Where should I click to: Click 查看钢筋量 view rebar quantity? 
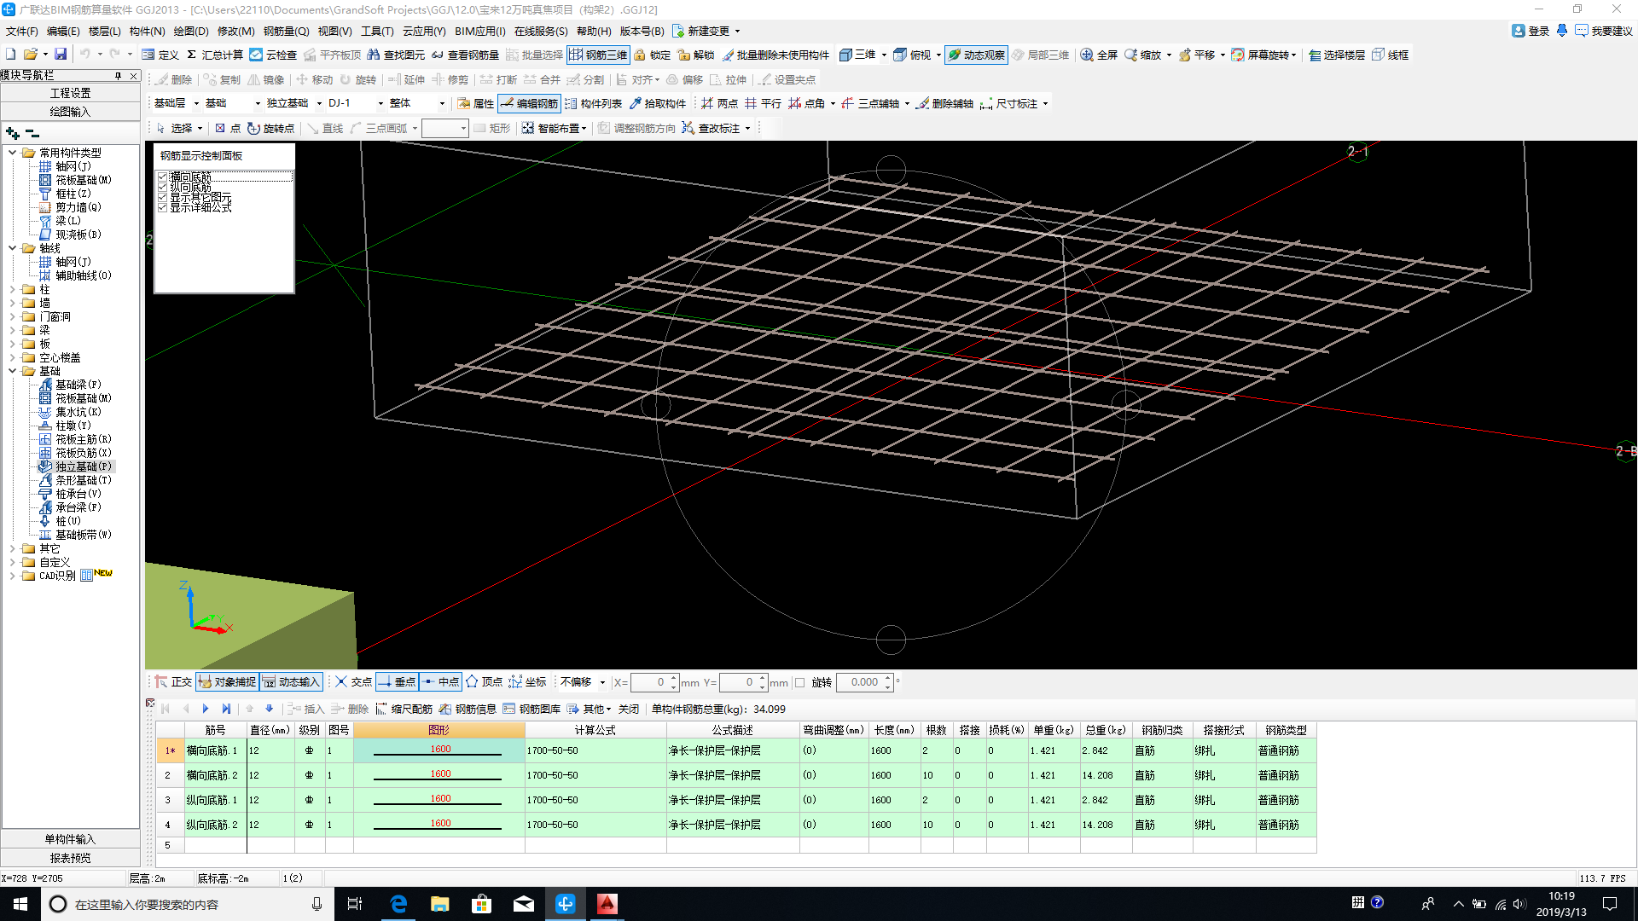pos(465,55)
